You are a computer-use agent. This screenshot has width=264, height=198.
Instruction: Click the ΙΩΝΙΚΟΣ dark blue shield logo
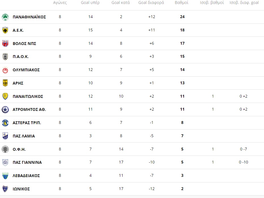pos(5,189)
